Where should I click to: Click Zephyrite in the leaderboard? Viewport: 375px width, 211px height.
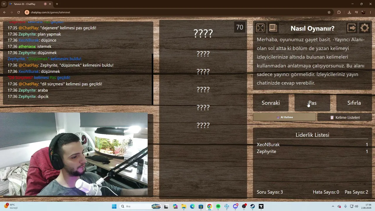pyautogui.click(x=266, y=152)
